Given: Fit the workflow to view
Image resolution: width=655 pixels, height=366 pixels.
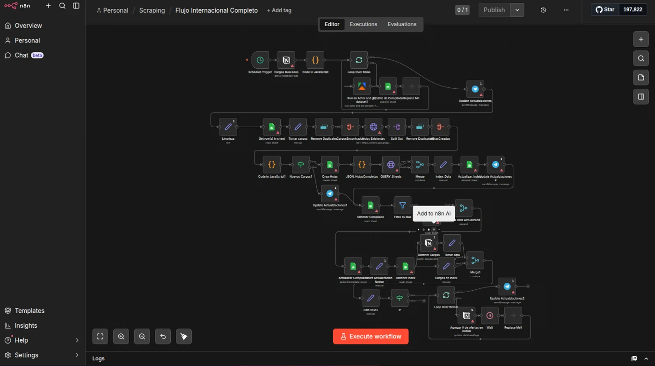Looking at the screenshot, I should coord(100,337).
